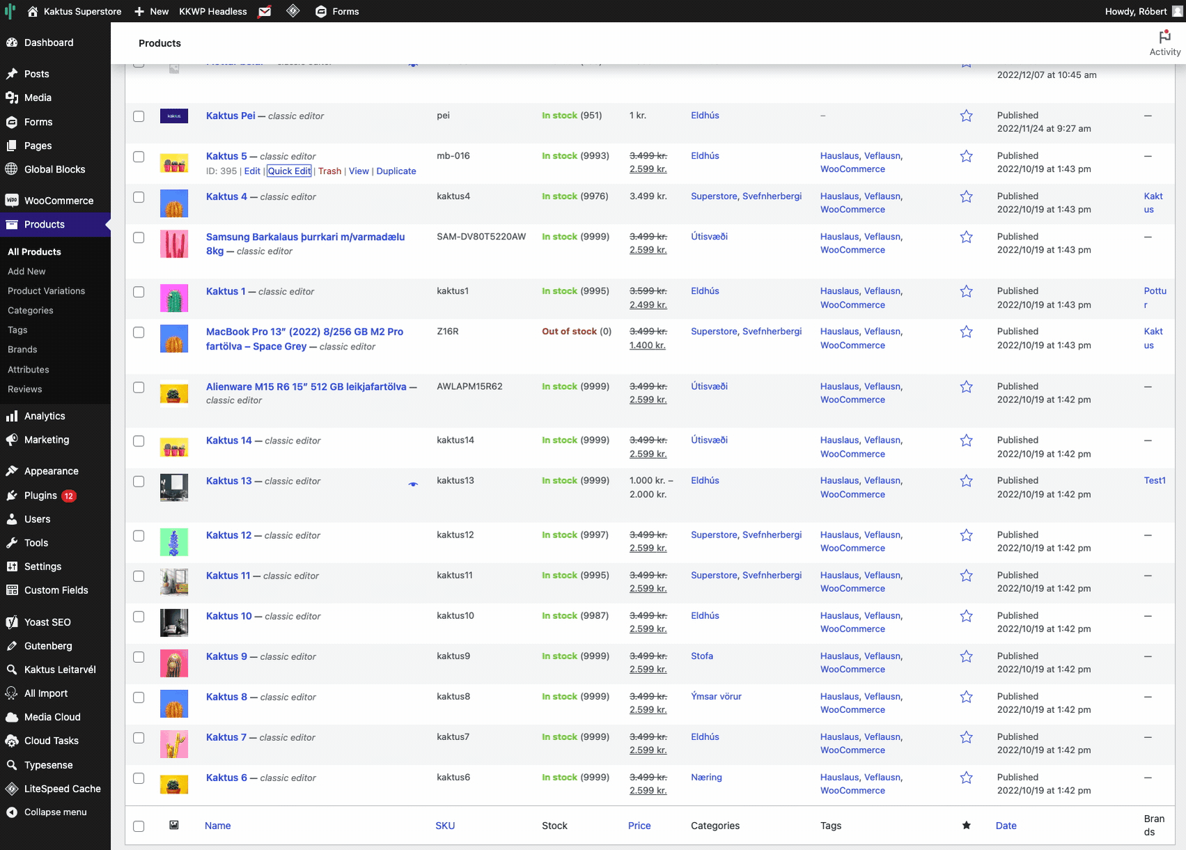Click the eye icon beside Kaktus 13
The height and width of the screenshot is (850, 1186).
coord(413,484)
